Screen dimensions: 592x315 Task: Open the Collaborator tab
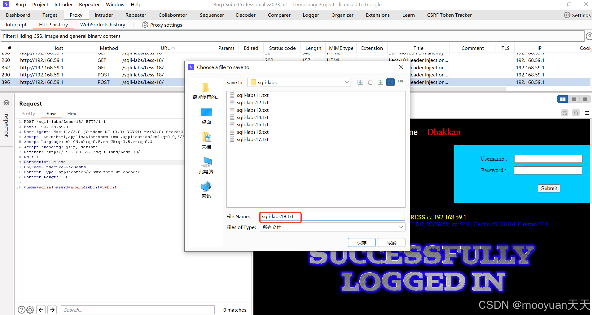coord(173,15)
